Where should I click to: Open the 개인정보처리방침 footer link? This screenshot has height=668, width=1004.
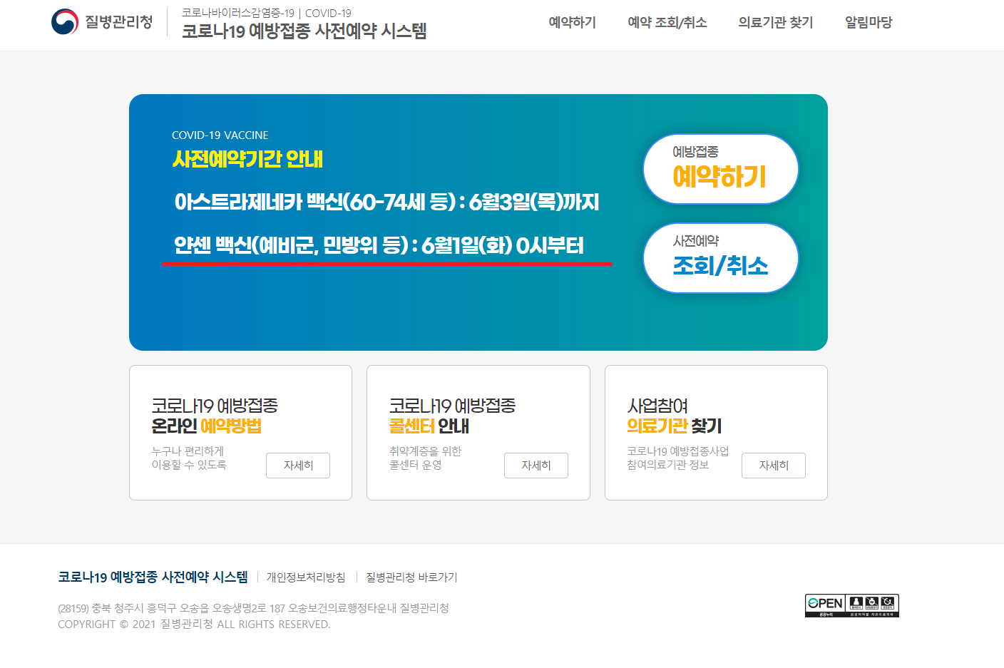[x=306, y=577]
